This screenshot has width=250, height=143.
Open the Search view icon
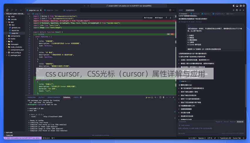tap(12, 10)
